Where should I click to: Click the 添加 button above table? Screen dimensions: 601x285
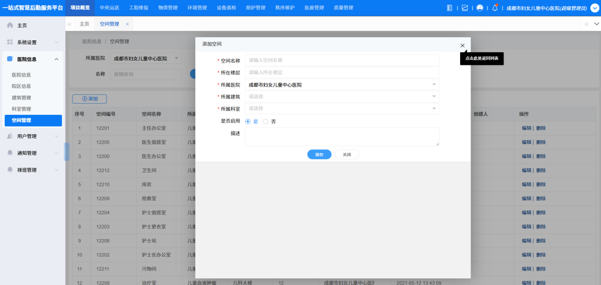[89, 99]
